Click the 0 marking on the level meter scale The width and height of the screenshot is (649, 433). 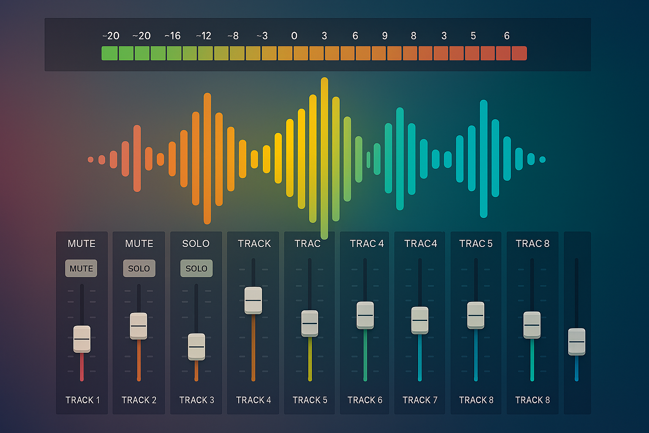(294, 36)
